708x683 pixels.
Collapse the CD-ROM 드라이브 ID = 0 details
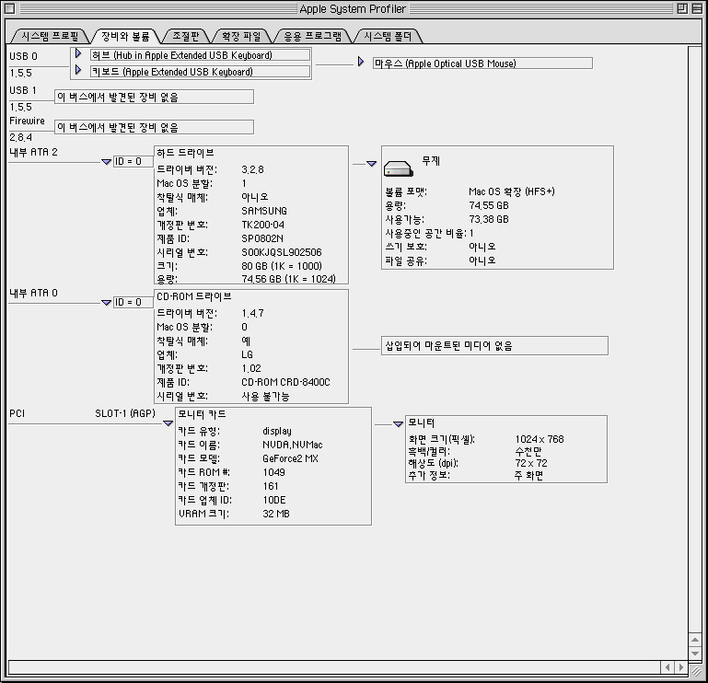click(x=107, y=302)
